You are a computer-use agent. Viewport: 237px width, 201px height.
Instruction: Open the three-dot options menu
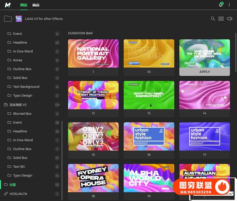[x=229, y=5]
